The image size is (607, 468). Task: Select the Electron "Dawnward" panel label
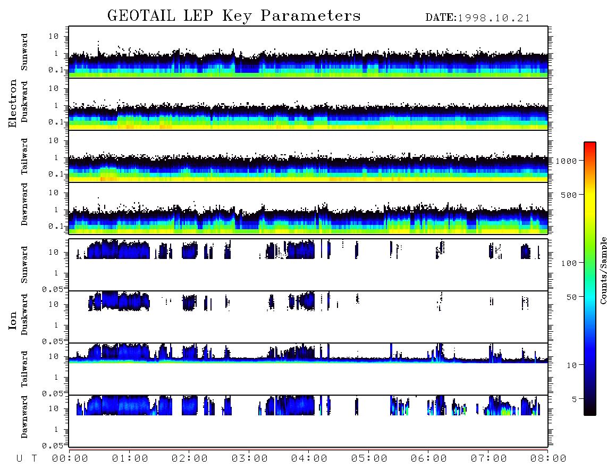(x=24, y=204)
